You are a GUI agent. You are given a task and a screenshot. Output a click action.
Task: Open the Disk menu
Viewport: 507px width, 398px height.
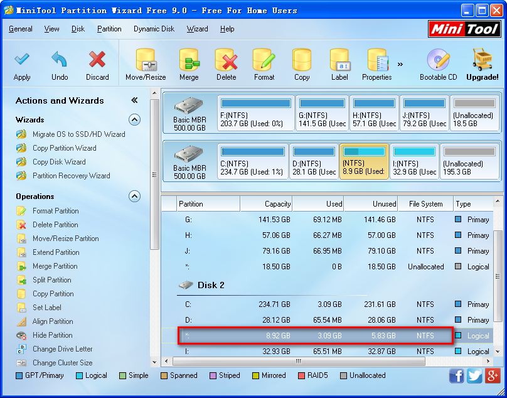(x=78, y=29)
